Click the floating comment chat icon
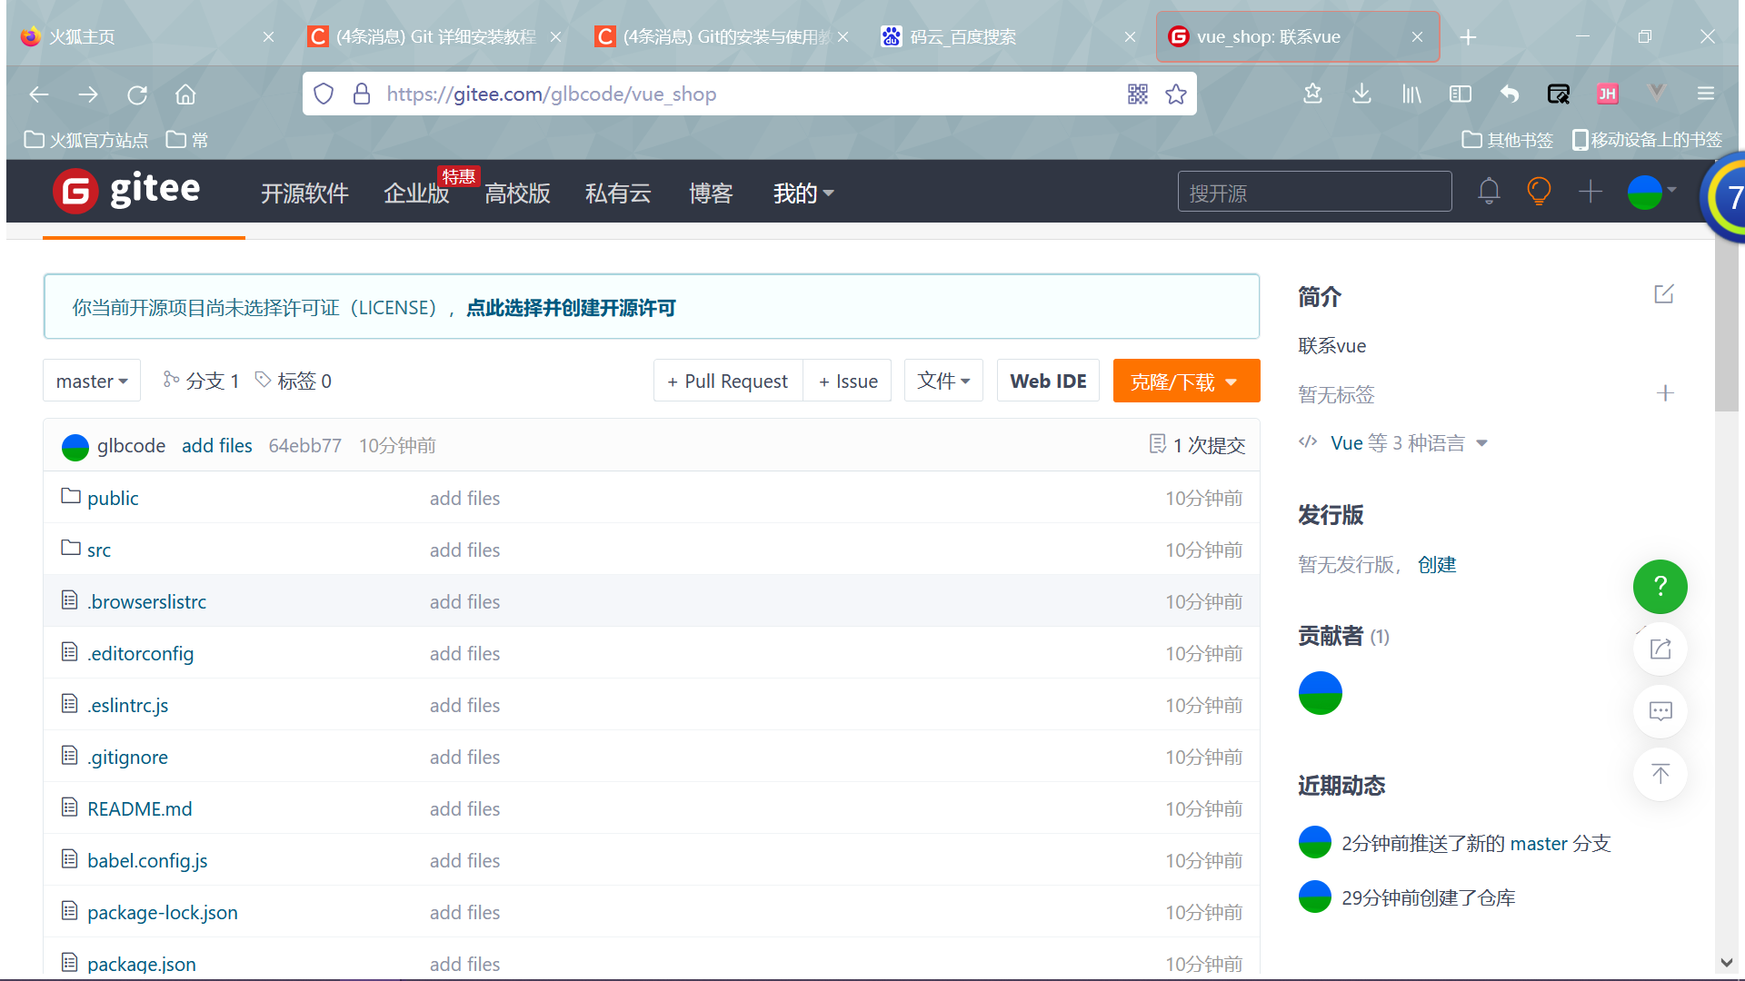 click(1660, 711)
